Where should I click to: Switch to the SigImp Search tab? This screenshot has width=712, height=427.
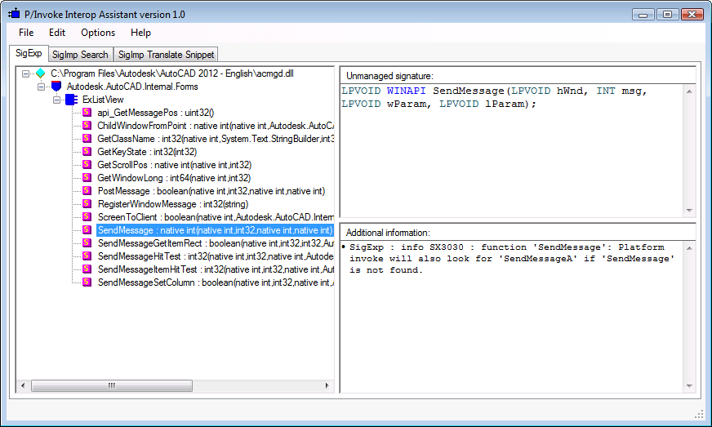pos(79,55)
